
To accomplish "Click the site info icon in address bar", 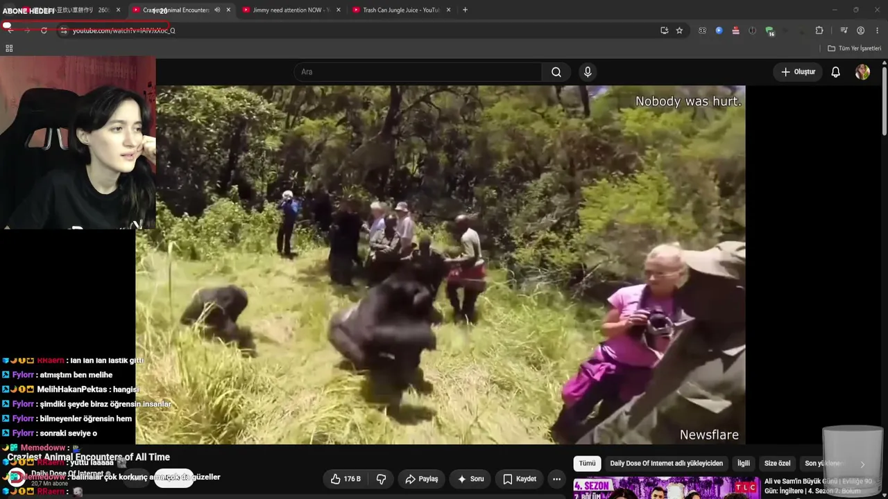I will click(64, 30).
